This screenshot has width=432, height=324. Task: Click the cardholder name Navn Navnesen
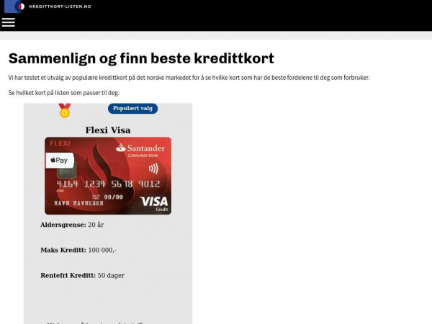[x=78, y=203]
